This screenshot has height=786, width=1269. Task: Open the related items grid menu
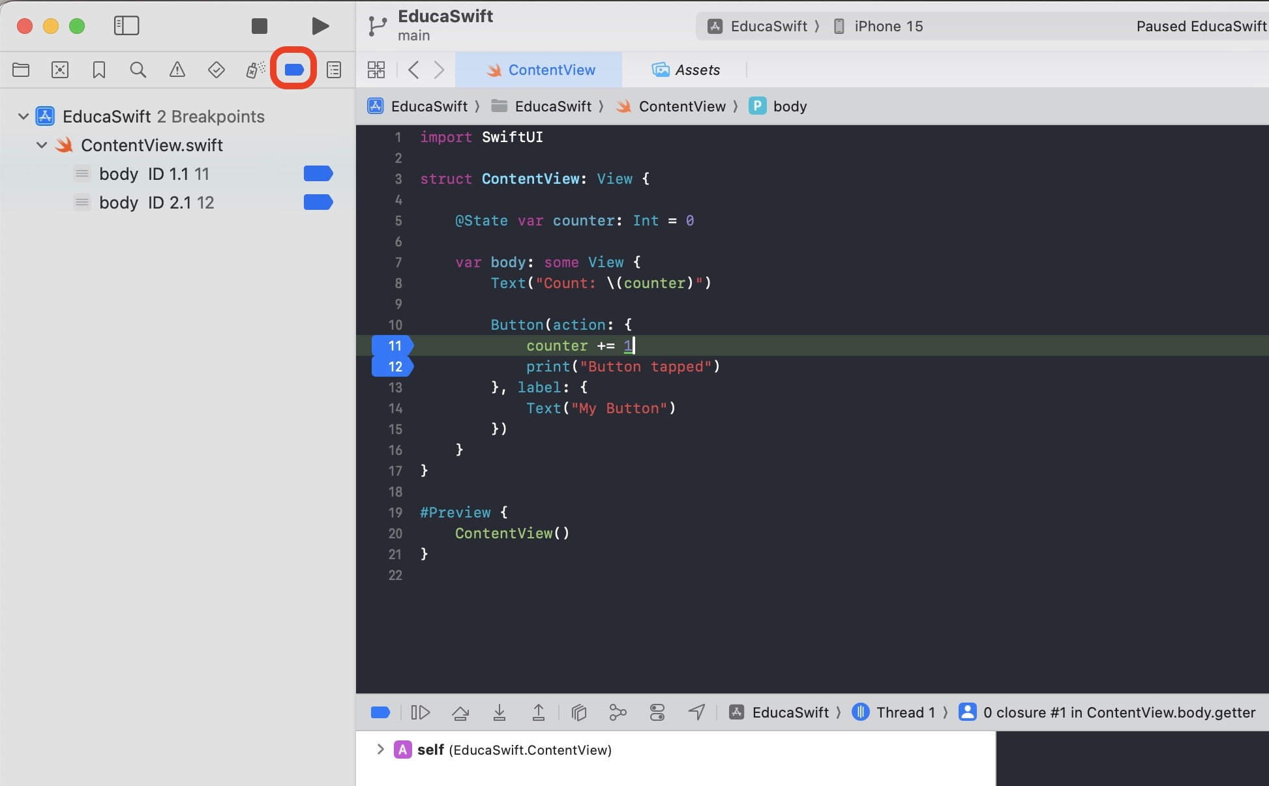point(376,70)
